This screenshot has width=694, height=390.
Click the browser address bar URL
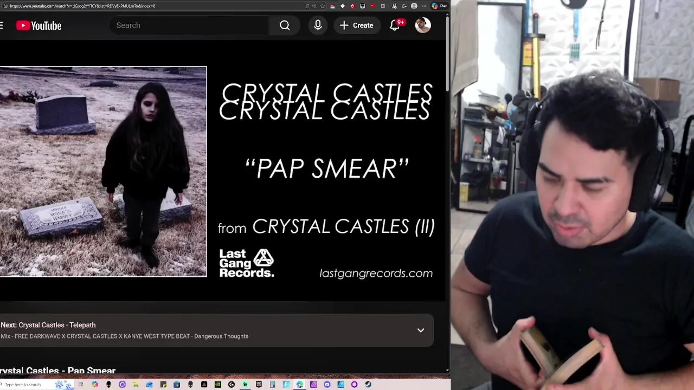tap(82, 6)
